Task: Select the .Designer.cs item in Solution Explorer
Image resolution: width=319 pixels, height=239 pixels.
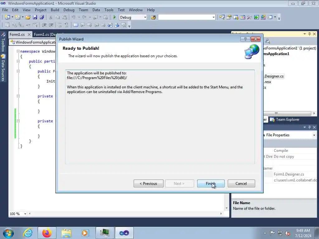Action: (274, 76)
